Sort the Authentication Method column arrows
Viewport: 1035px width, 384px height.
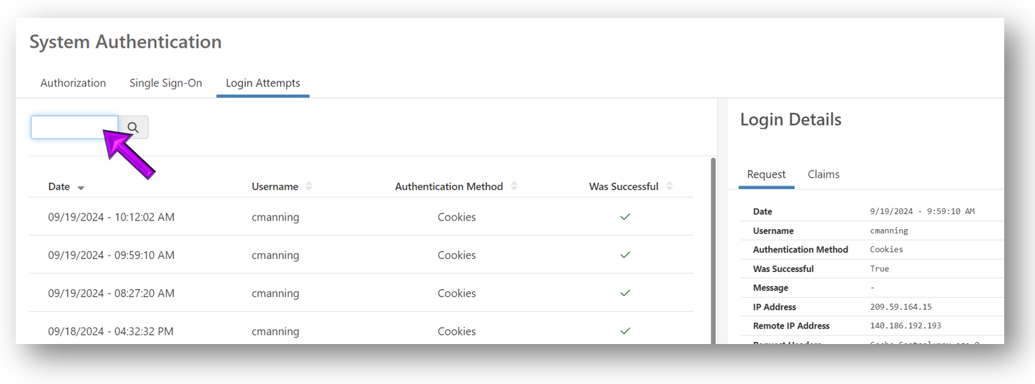[514, 186]
